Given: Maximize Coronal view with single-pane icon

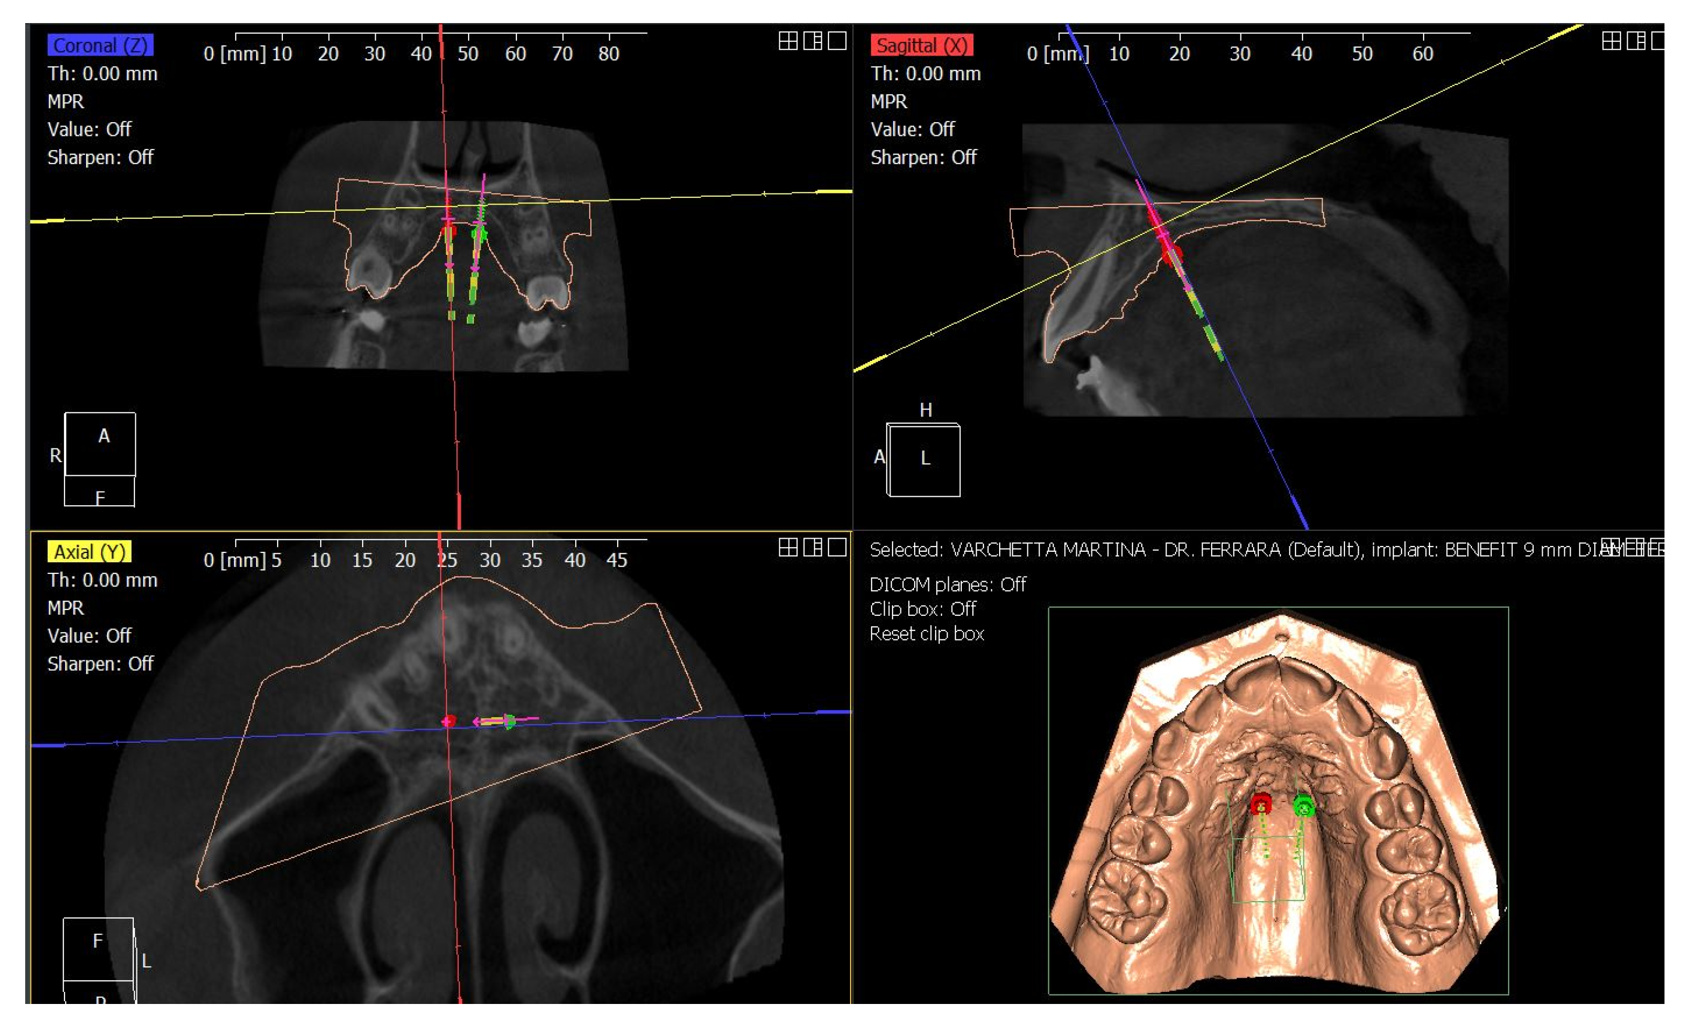Looking at the screenshot, I should 837,41.
